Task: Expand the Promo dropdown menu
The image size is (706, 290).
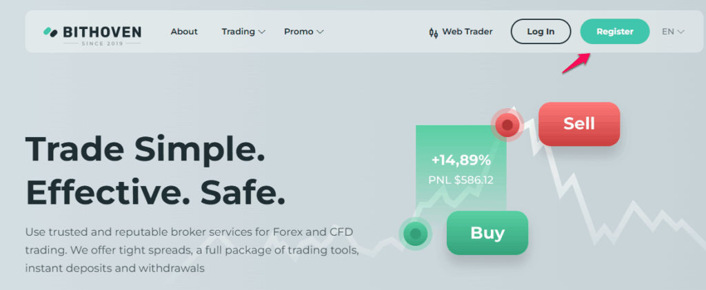Action: point(304,32)
